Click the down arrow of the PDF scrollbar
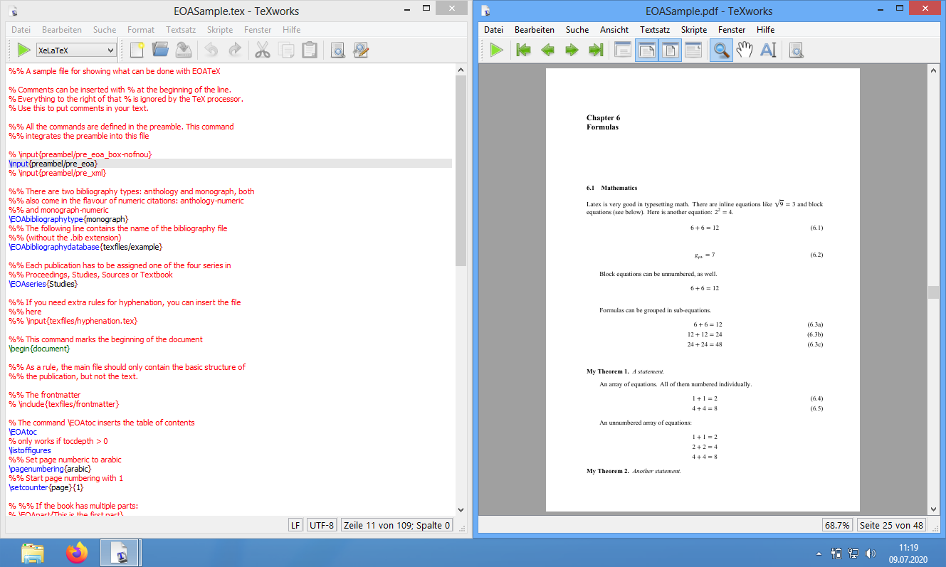Viewport: 946px width, 567px height. pos(933,509)
